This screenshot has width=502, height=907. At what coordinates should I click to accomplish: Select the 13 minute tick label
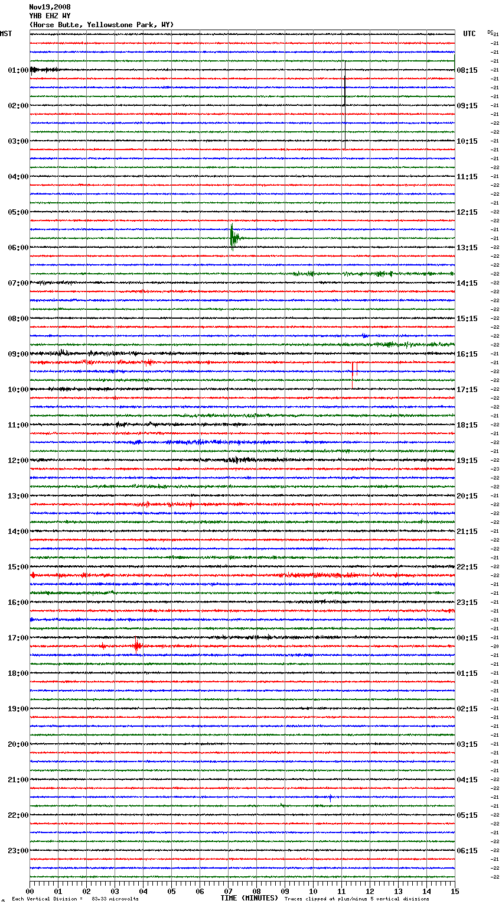coord(399,891)
